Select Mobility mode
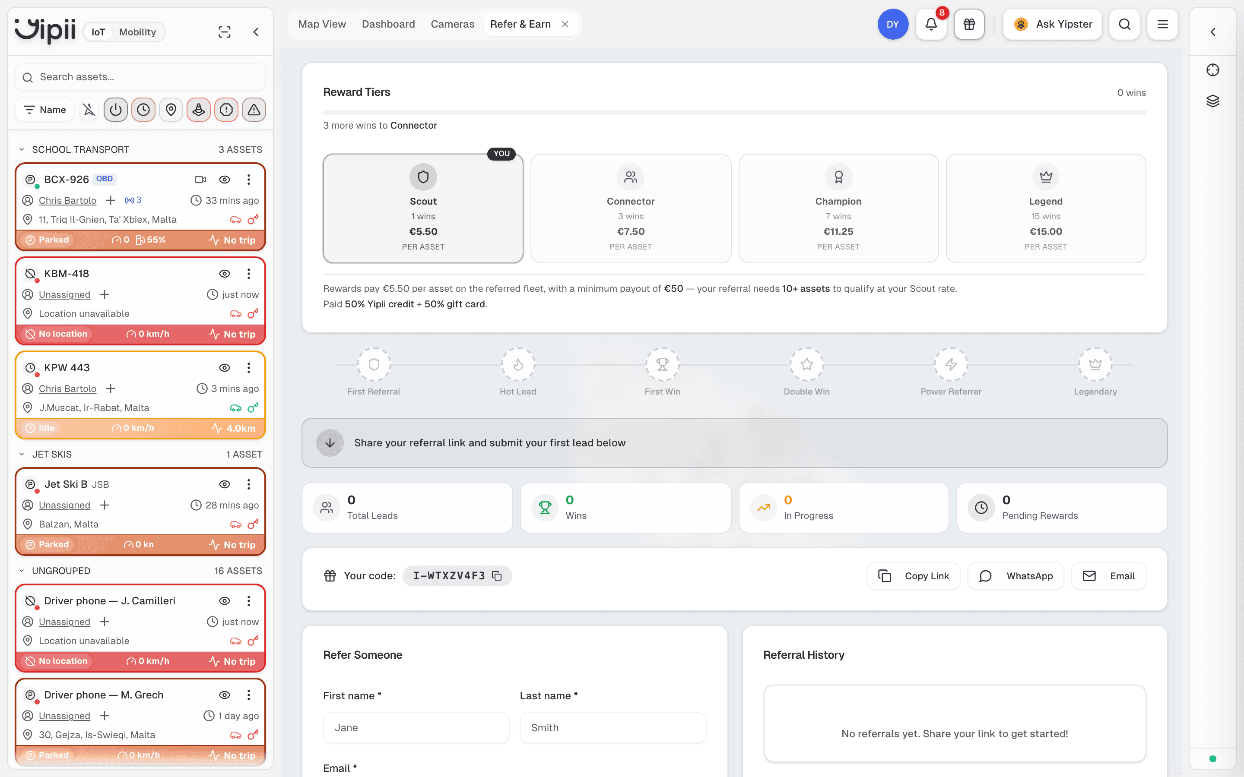The image size is (1244, 777). tap(137, 32)
